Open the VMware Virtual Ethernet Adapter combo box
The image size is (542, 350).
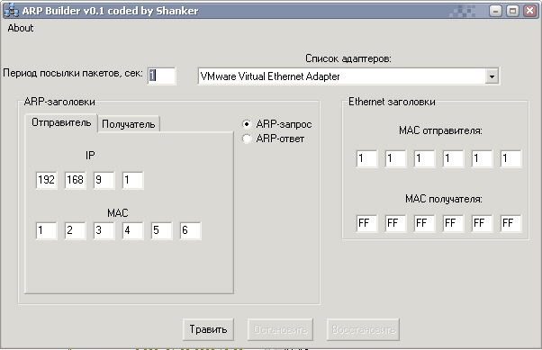348,76
